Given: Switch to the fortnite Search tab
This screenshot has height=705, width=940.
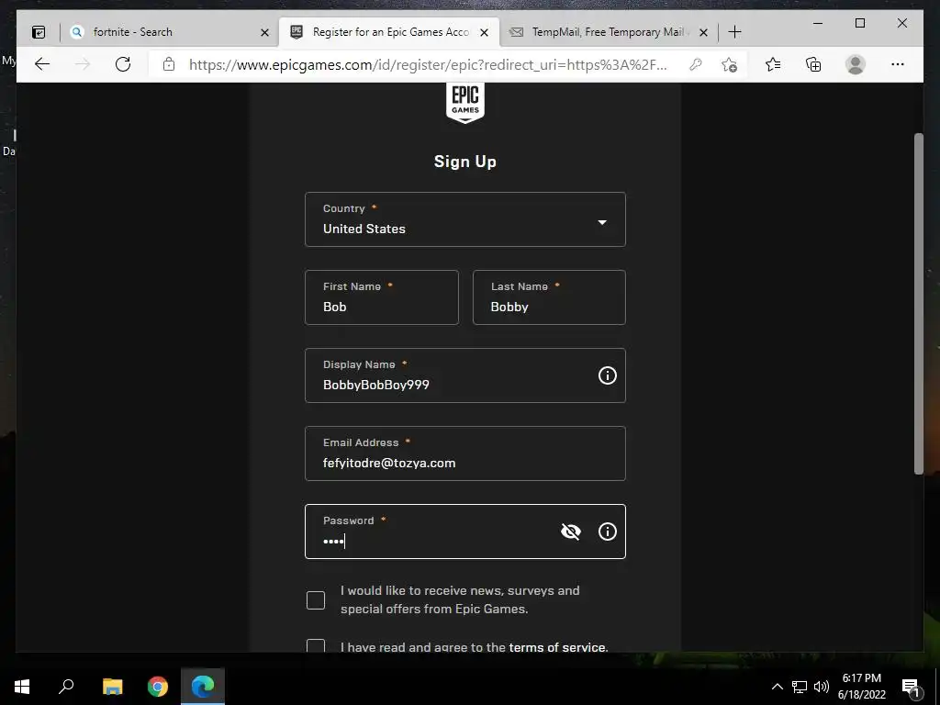Looking at the screenshot, I should click(x=169, y=32).
